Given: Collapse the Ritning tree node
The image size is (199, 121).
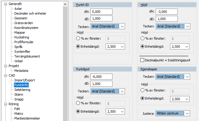Looking at the screenshot, I should click(6, 104).
